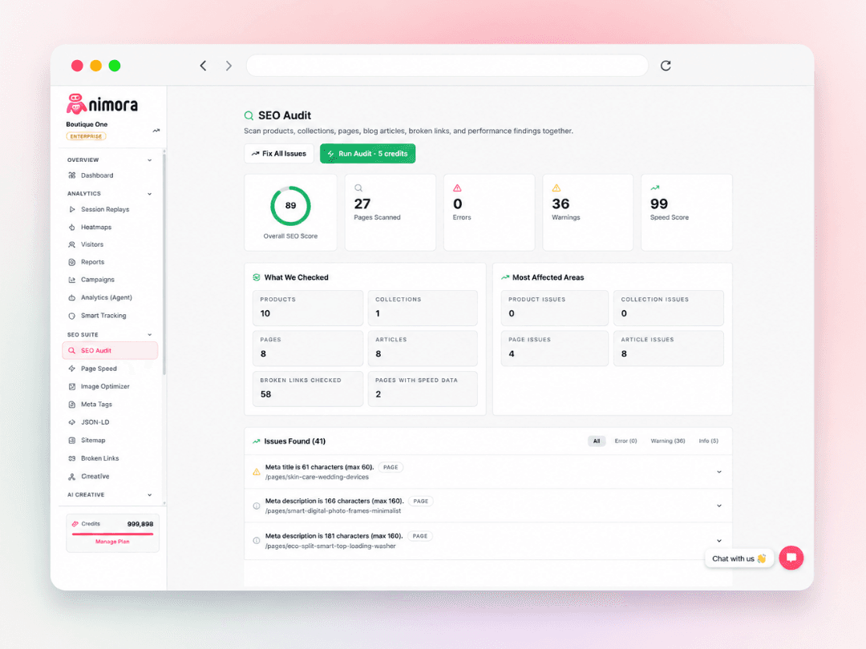Click the Overall SEO Score 89 ring
The image size is (866, 649).
tap(290, 205)
